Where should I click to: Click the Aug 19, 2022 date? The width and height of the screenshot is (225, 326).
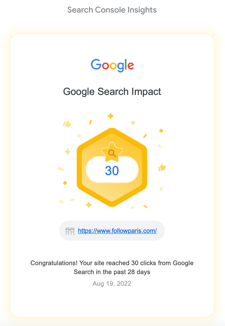pyautogui.click(x=112, y=283)
